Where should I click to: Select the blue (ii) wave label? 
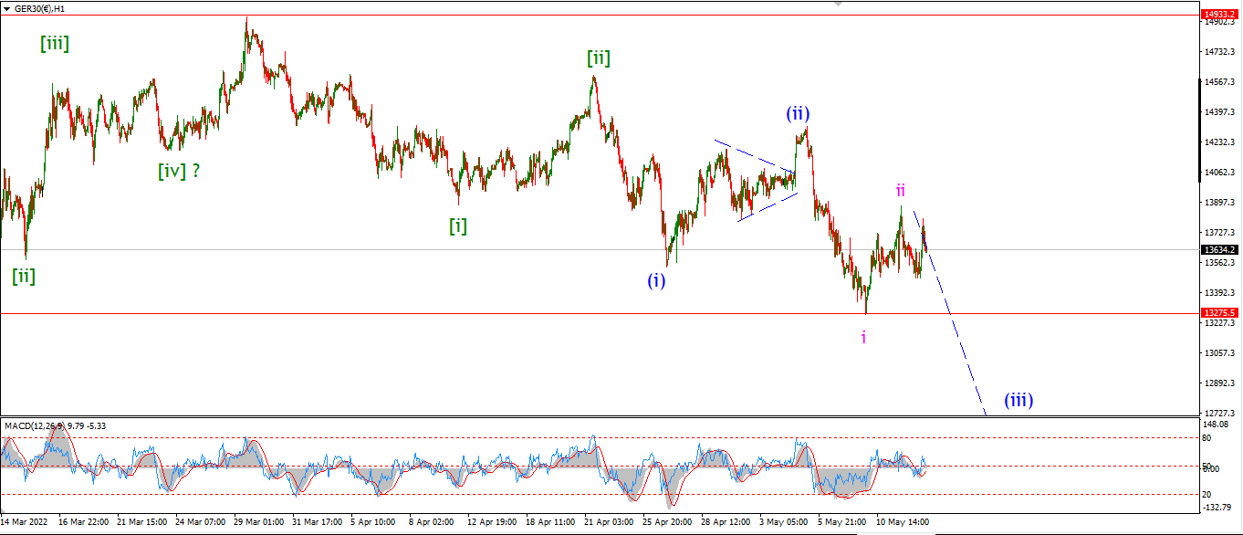[799, 114]
